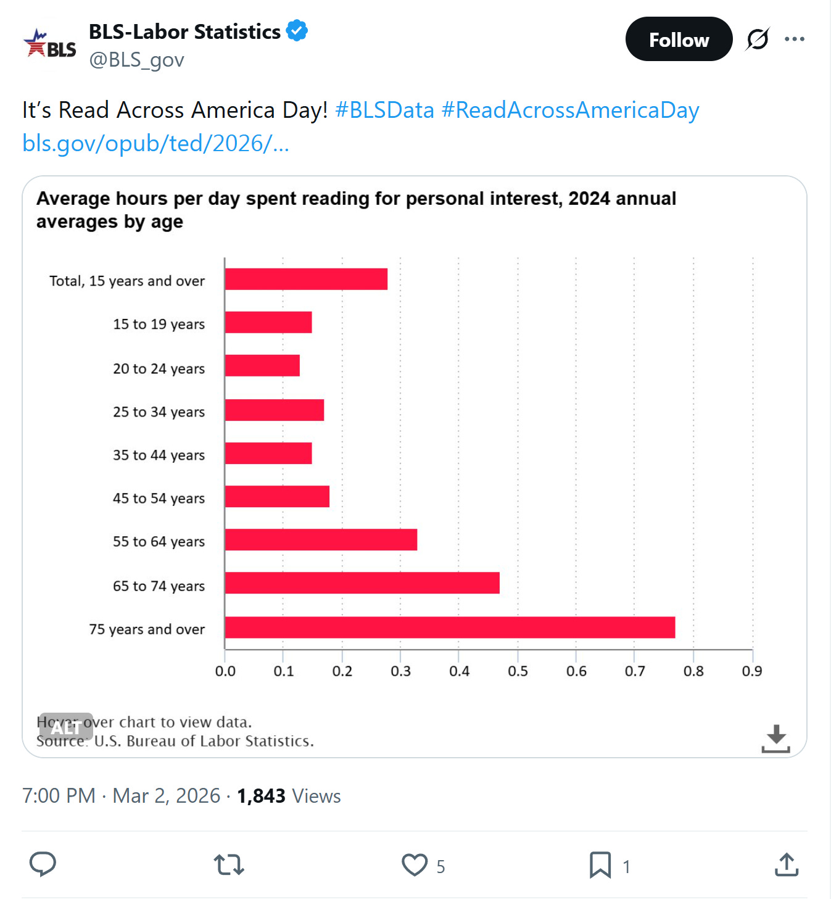Click the blue verified checkmark badge
831x899 pixels.
pyautogui.click(x=297, y=30)
